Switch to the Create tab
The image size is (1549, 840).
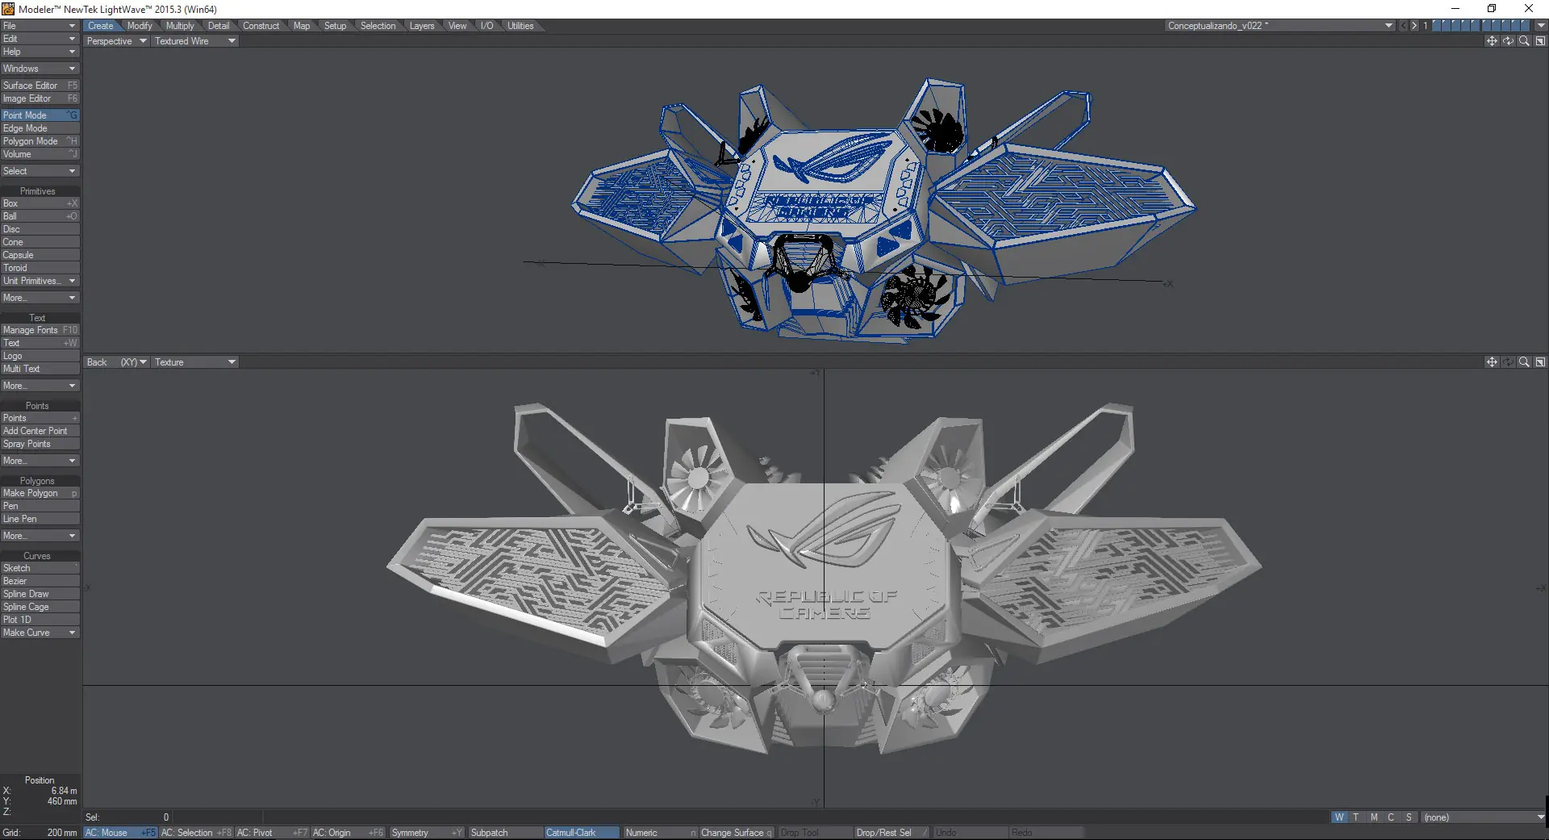point(101,26)
